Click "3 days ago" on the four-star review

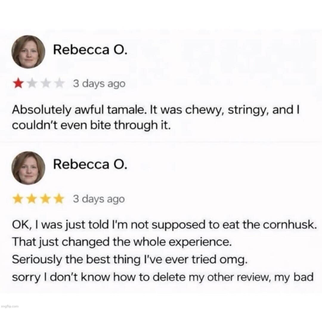click(99, 199)
